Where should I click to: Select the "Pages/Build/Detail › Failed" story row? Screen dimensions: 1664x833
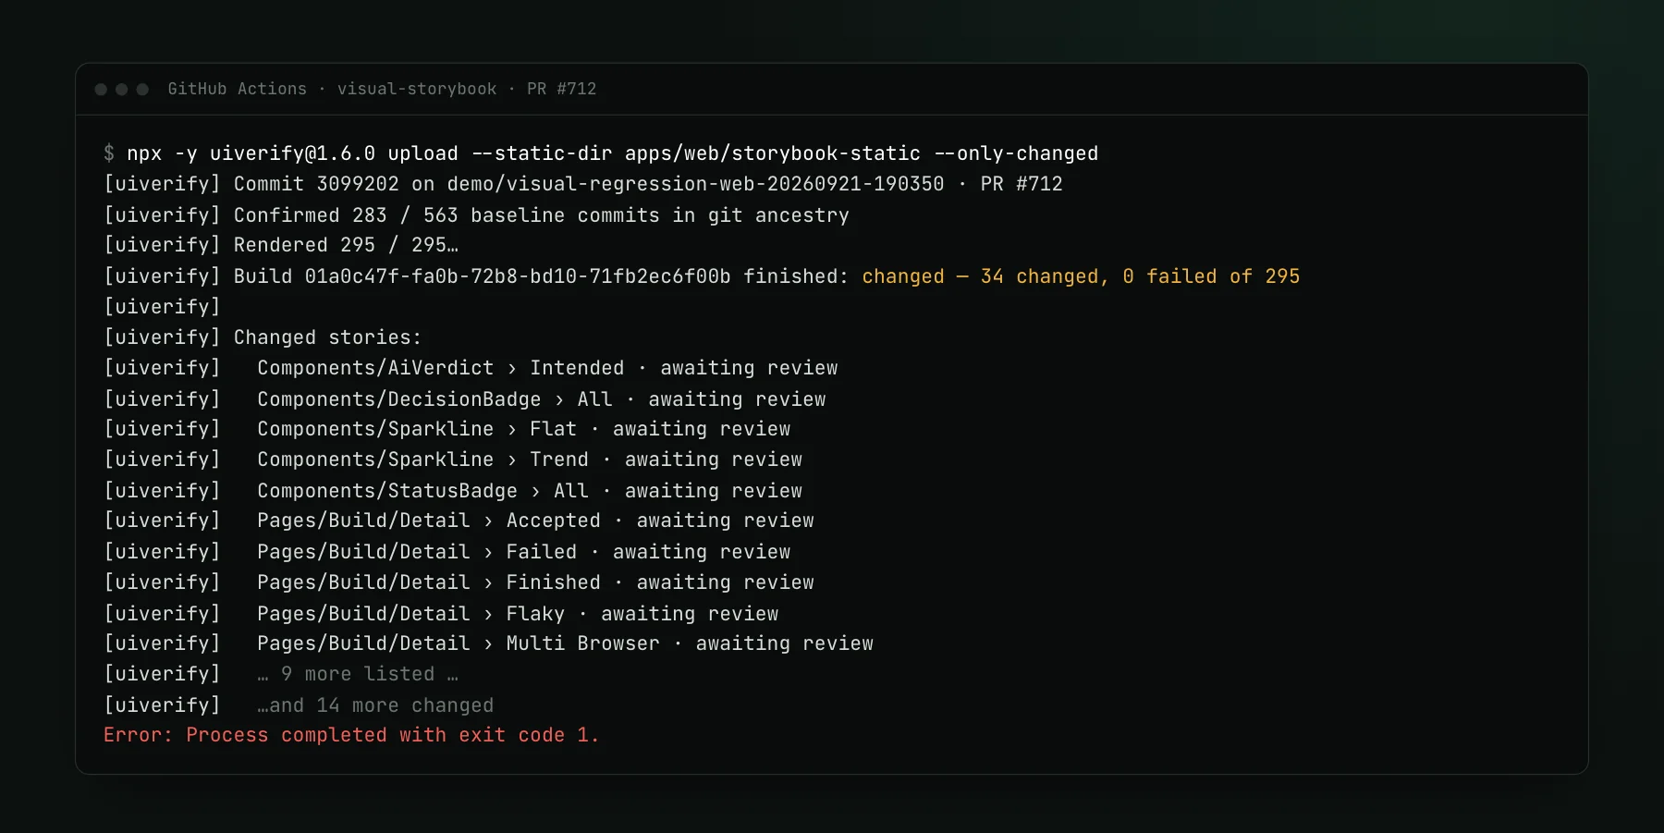pyautogui.click(x=447, y=552)
